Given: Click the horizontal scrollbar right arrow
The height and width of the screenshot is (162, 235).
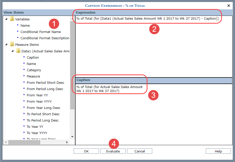Looking at the screenshot, I should click(x=67, y=142).
